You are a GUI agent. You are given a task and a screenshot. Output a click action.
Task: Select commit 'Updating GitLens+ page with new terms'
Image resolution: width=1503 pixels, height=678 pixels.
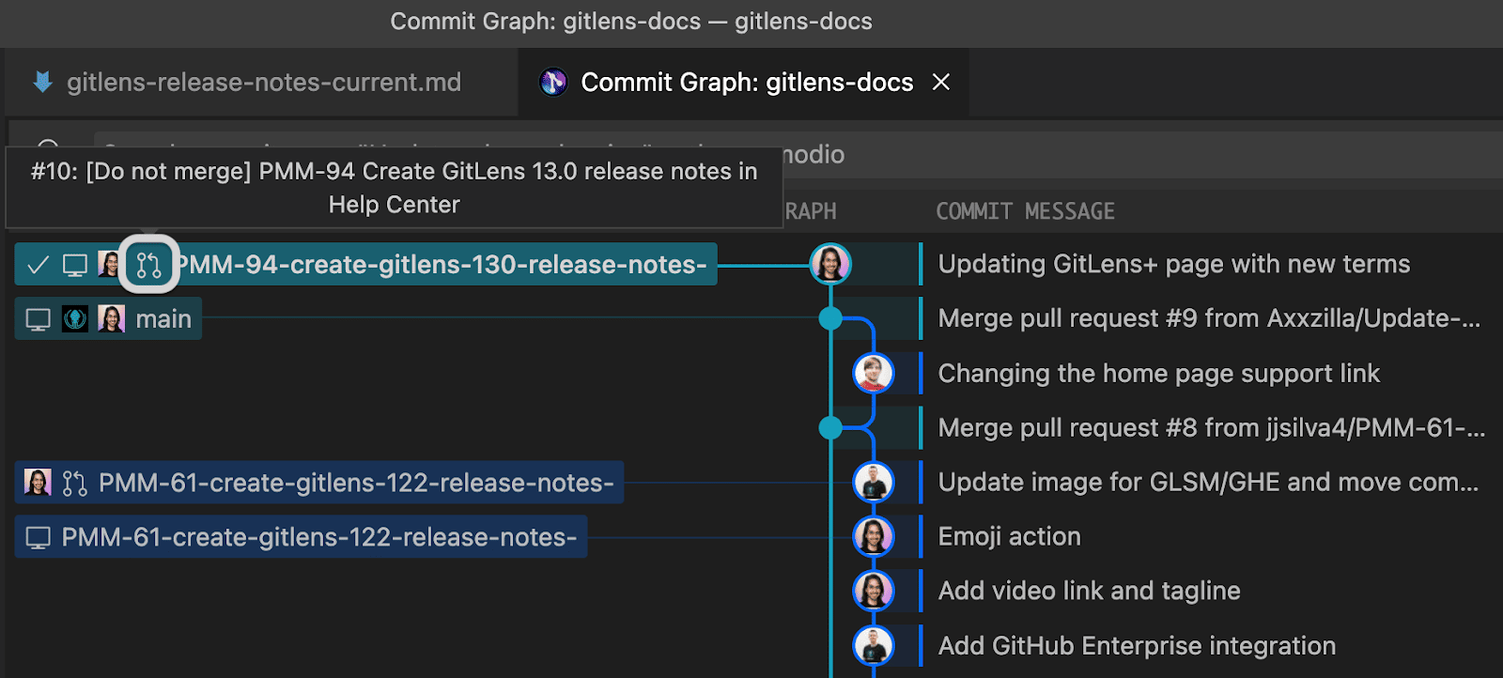tap(1174, 265)
